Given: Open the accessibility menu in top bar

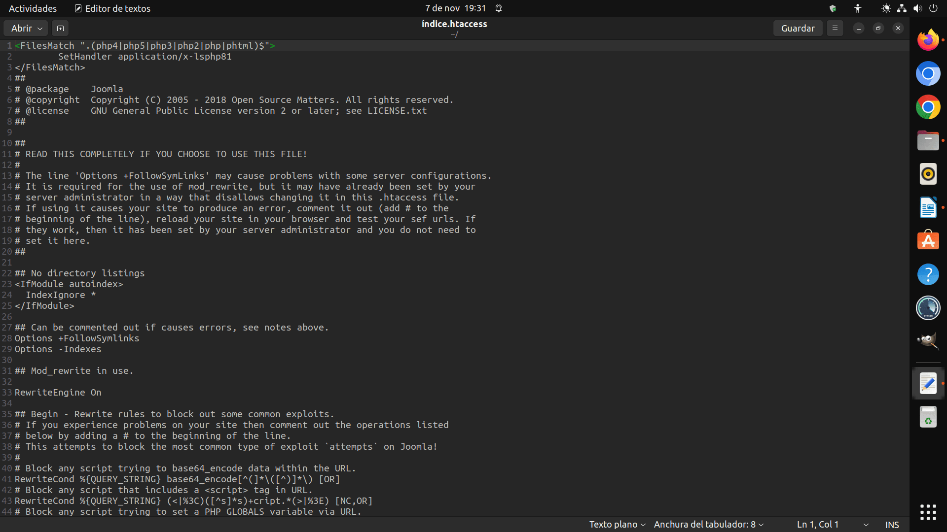Looking at the screenshot, I should [858, 8].
